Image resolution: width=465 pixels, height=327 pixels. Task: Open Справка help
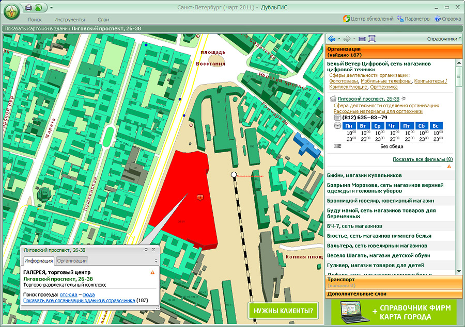tap(448, 19)
